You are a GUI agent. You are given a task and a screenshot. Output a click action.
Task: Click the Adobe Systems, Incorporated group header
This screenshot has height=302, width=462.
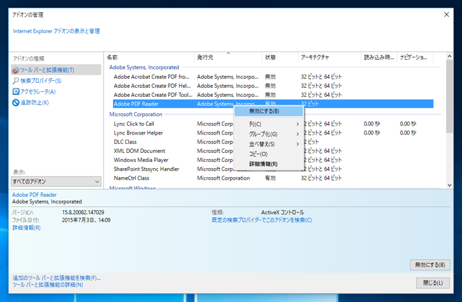(144, 68)
